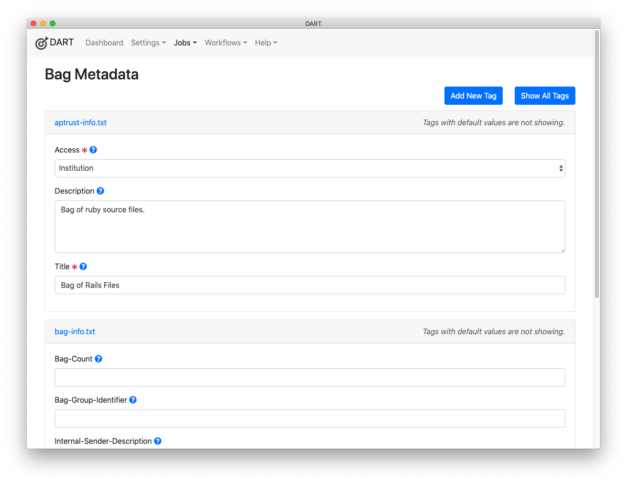Click the Bag-Group-Identifier help icon
This screenshot has width=627, height=484.
[x=133, y=400]
